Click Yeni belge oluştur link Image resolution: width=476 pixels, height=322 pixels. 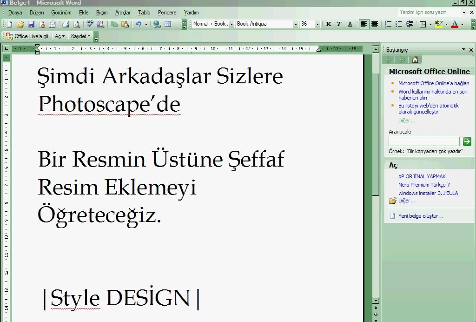tap(421, 216)
